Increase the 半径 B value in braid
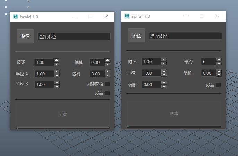Screen dimensions: 238x156 pyautogui.click(x=57, y=83)
